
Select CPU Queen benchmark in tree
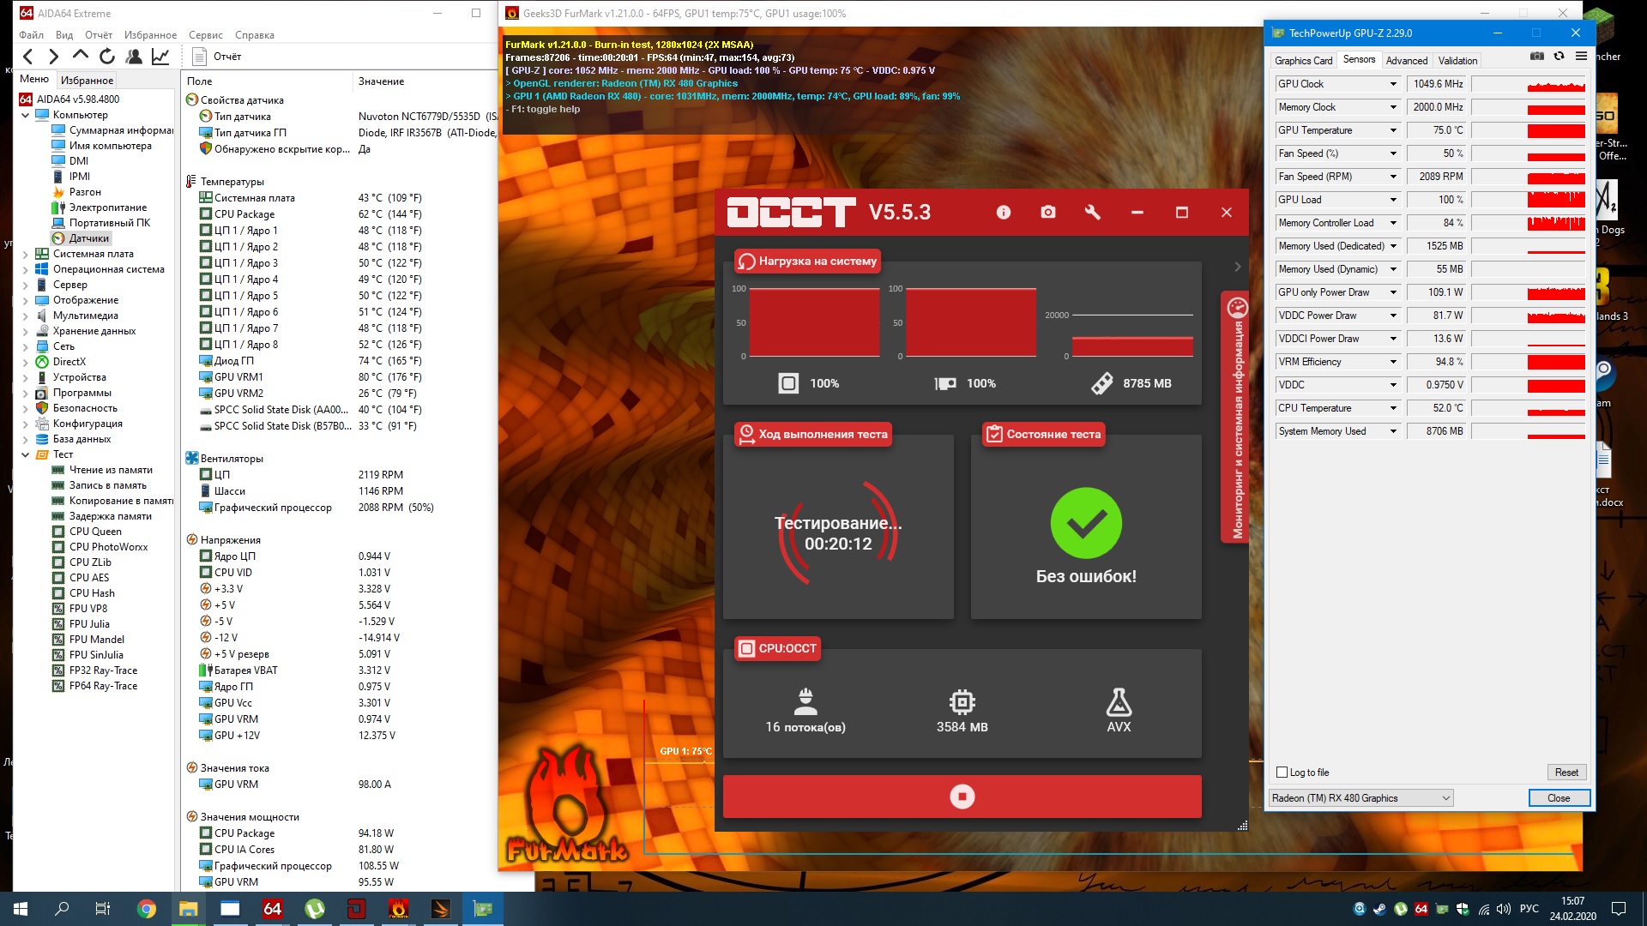tap(95, 532)
